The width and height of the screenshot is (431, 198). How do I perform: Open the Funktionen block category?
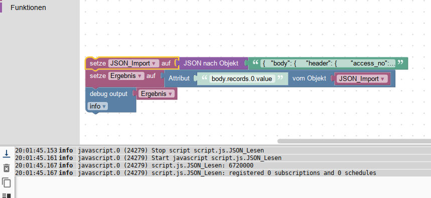[x=28, y=7]
